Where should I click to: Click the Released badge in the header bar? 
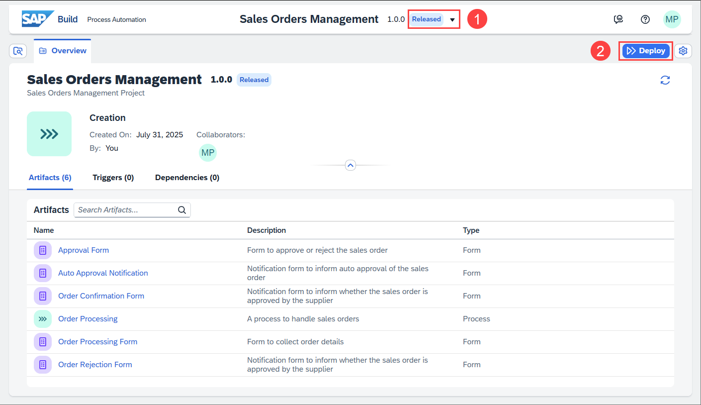pos(427,19)
